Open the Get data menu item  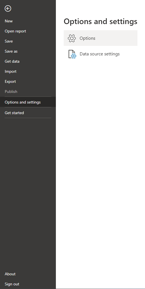(12, 61)
